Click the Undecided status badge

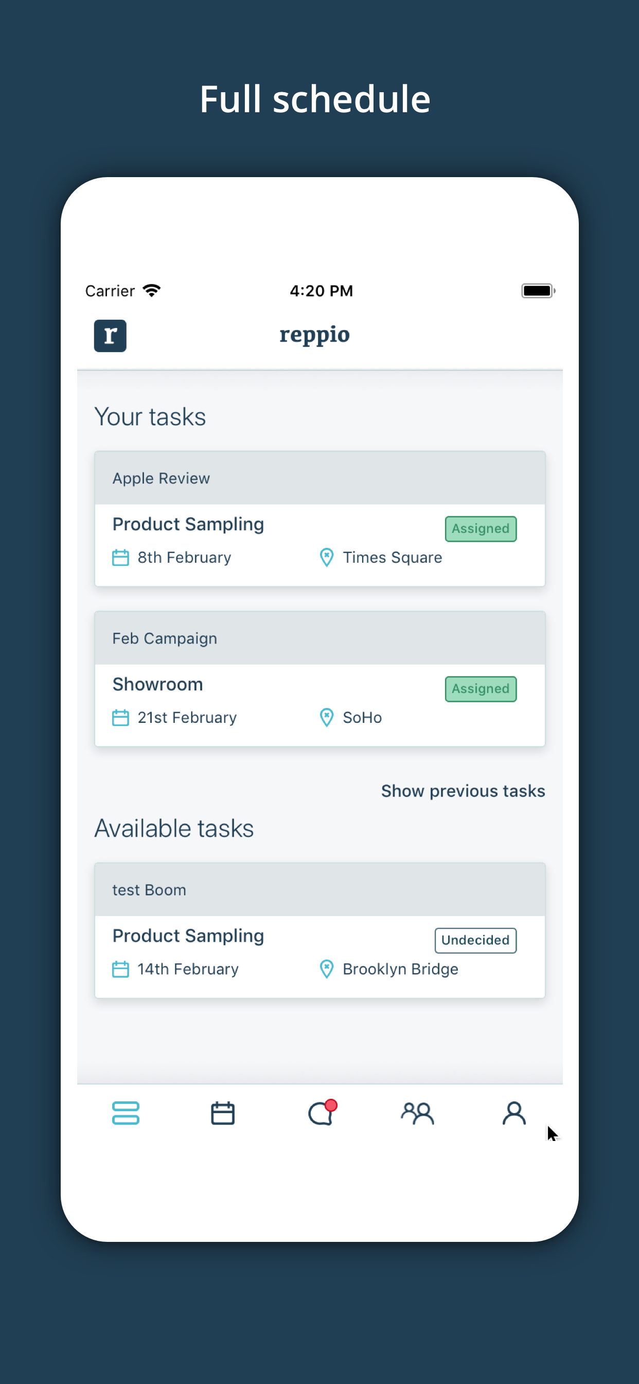(x=475, y=940)
